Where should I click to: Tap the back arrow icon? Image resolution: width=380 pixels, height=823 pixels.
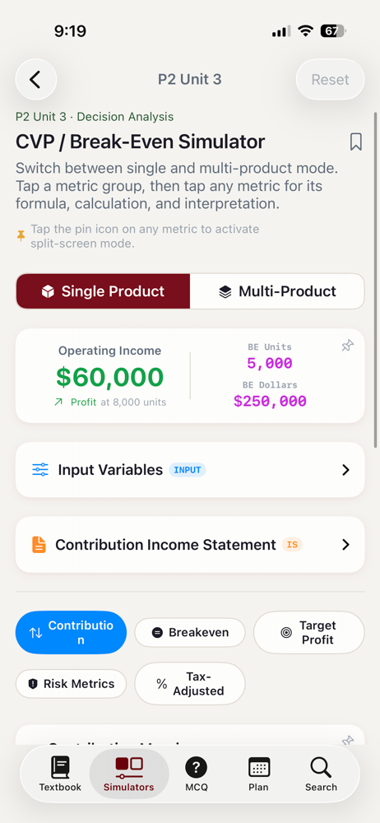coord(35,80)
